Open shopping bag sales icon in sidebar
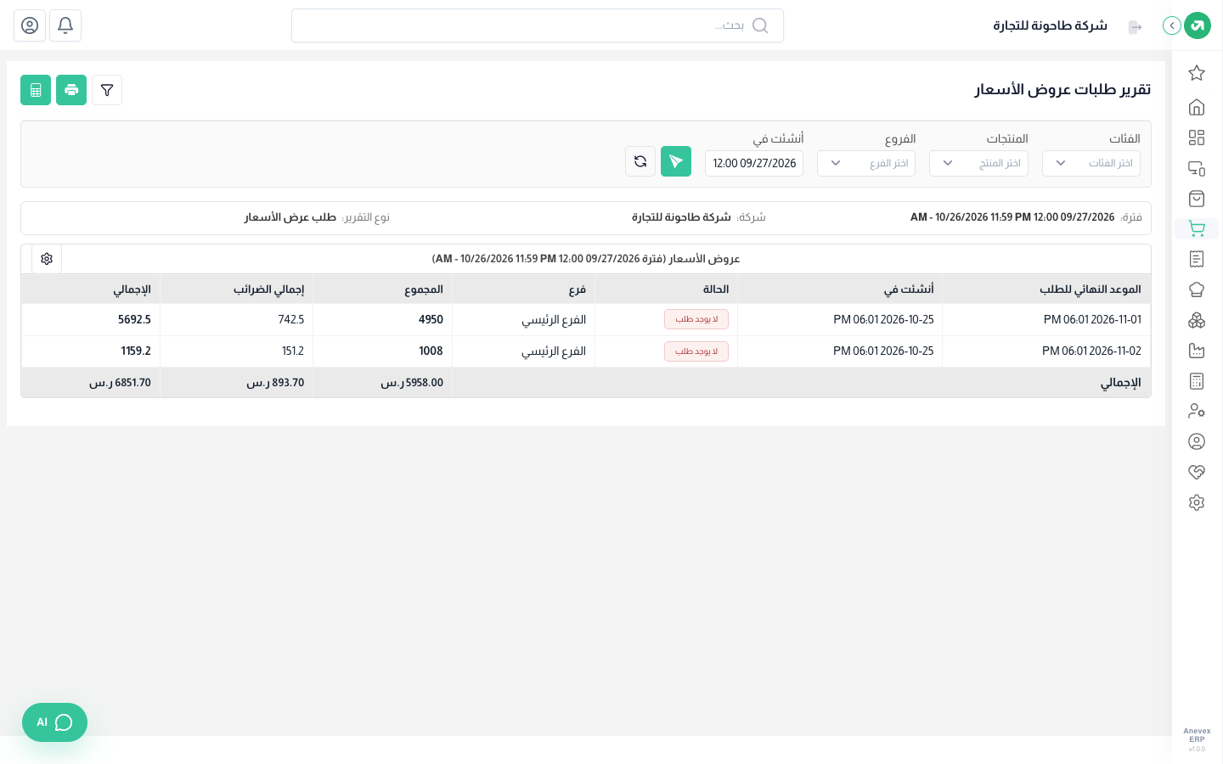 click(x=1197, y=199)
